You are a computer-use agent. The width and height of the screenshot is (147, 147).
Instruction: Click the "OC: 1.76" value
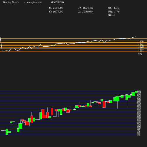click(113, 8)
